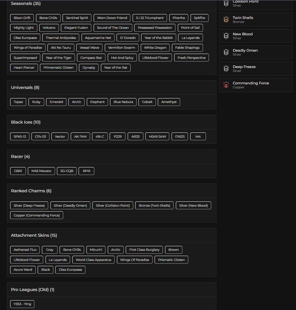This screenshot has height=310, width=296.
Task: Choose the Bronze (Twin Shells) charm tag
Action: coord(155,205)
